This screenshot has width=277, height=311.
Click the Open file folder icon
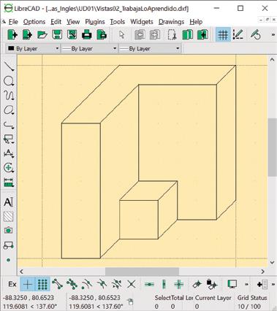click(x=42, y=34)
